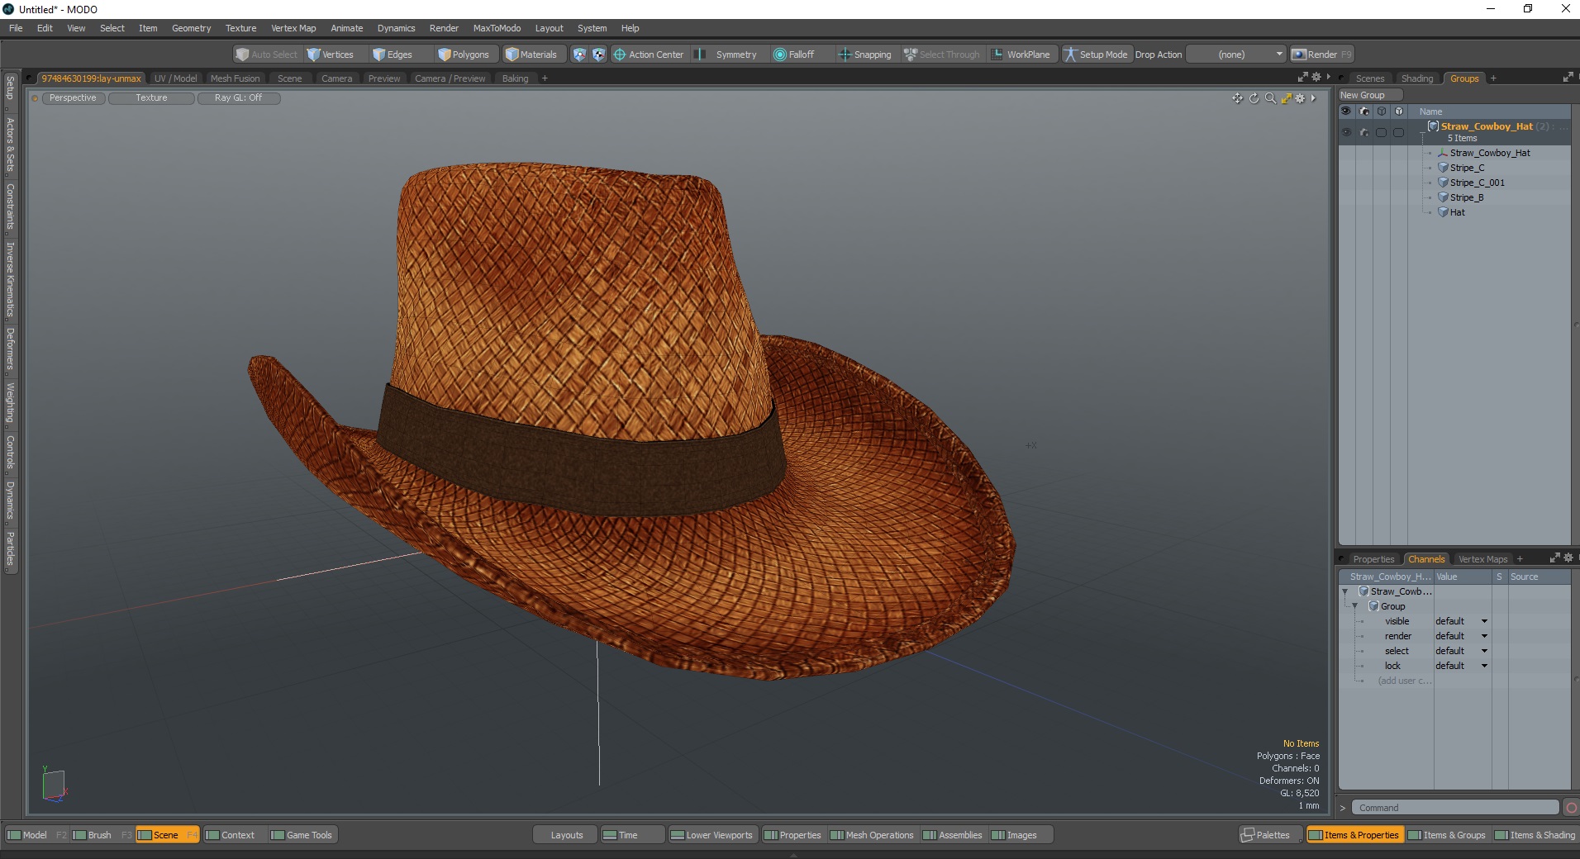Screen dimensions: 1580x859
Task: Open the 3D viewport settings gear
Action: [1300, 98]
